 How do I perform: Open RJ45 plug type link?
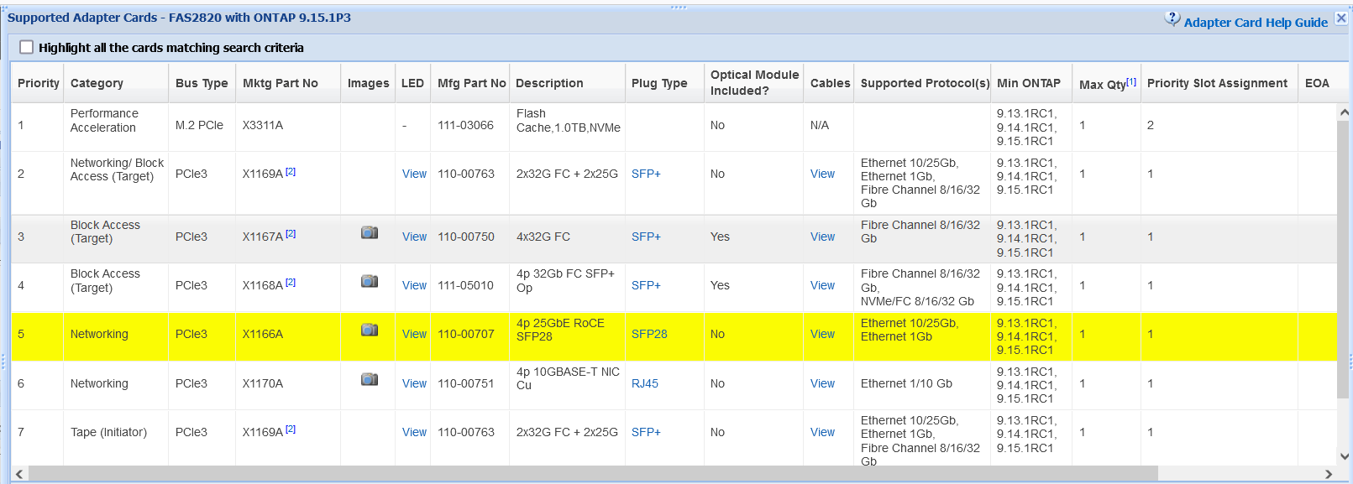pyautogui.click(x=644, y=383)
